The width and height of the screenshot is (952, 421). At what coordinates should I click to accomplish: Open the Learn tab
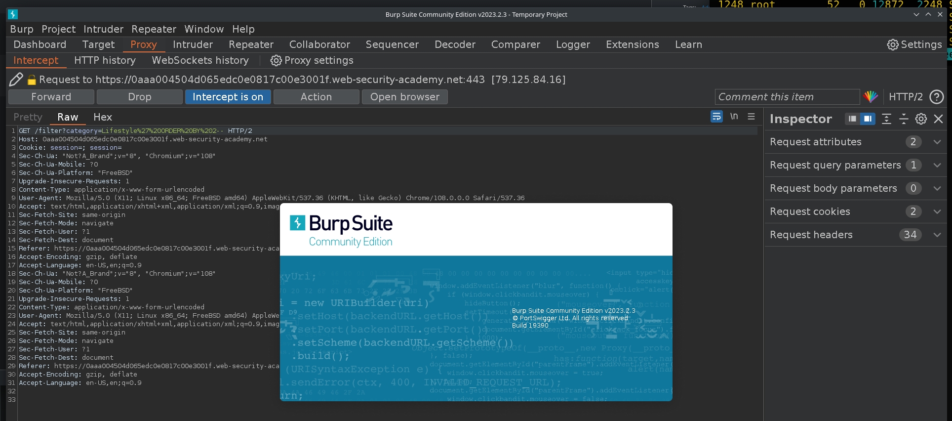pyautogui.click(x=688, y=44)
